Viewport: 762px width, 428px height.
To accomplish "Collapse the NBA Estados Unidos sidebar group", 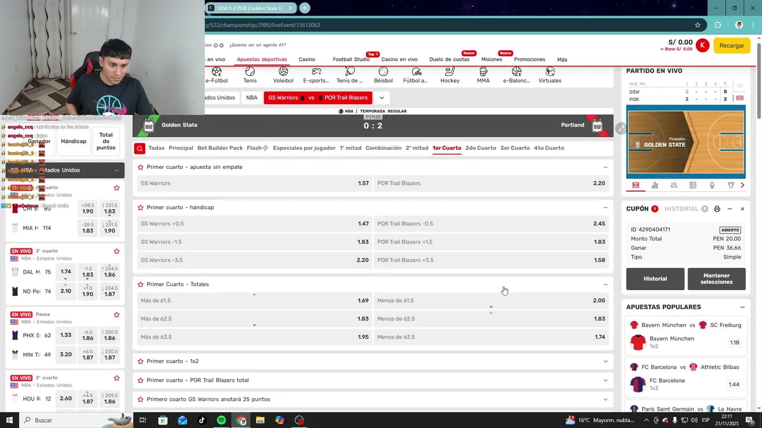I will point(117,170).
